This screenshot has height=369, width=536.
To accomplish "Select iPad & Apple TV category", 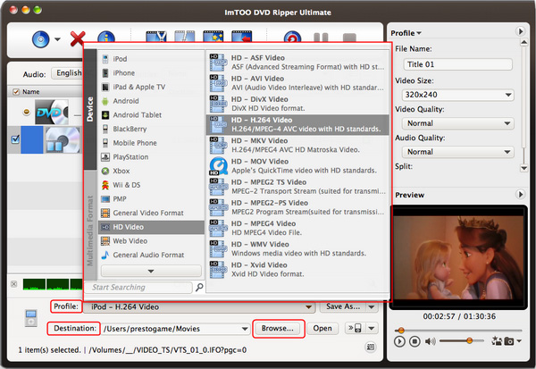I will click(151, 87).
